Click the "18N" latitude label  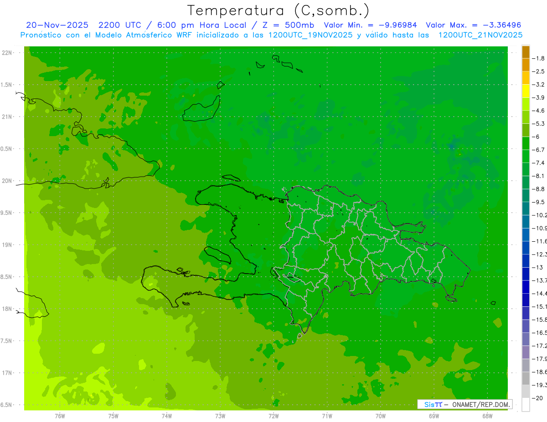coord(7,309)
